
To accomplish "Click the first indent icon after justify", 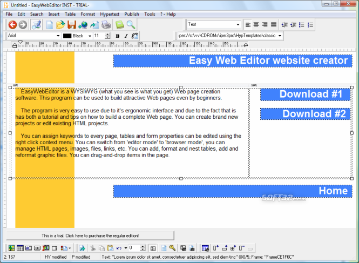I will (x=285, y=25).
